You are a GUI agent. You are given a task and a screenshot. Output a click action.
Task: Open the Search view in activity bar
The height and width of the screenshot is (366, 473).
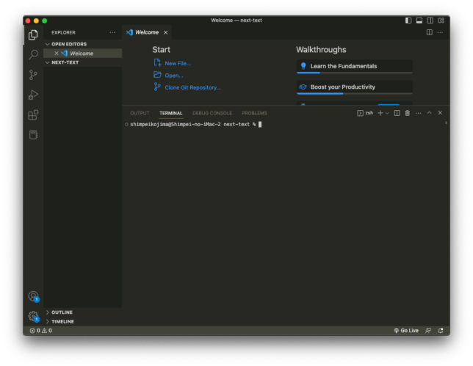click(33, 54)
